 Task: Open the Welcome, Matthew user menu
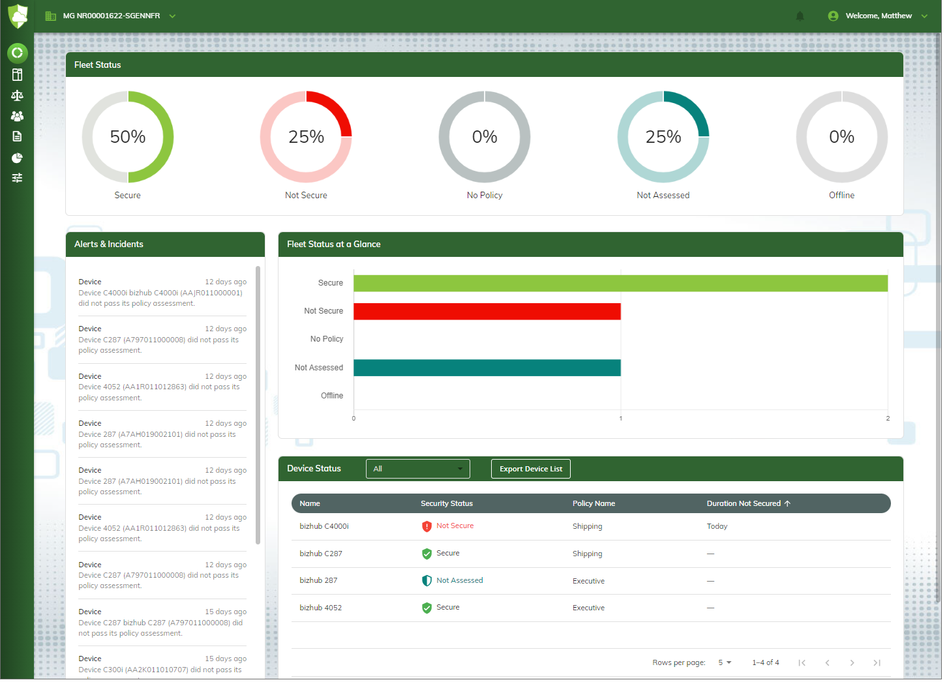click(878, 16)
